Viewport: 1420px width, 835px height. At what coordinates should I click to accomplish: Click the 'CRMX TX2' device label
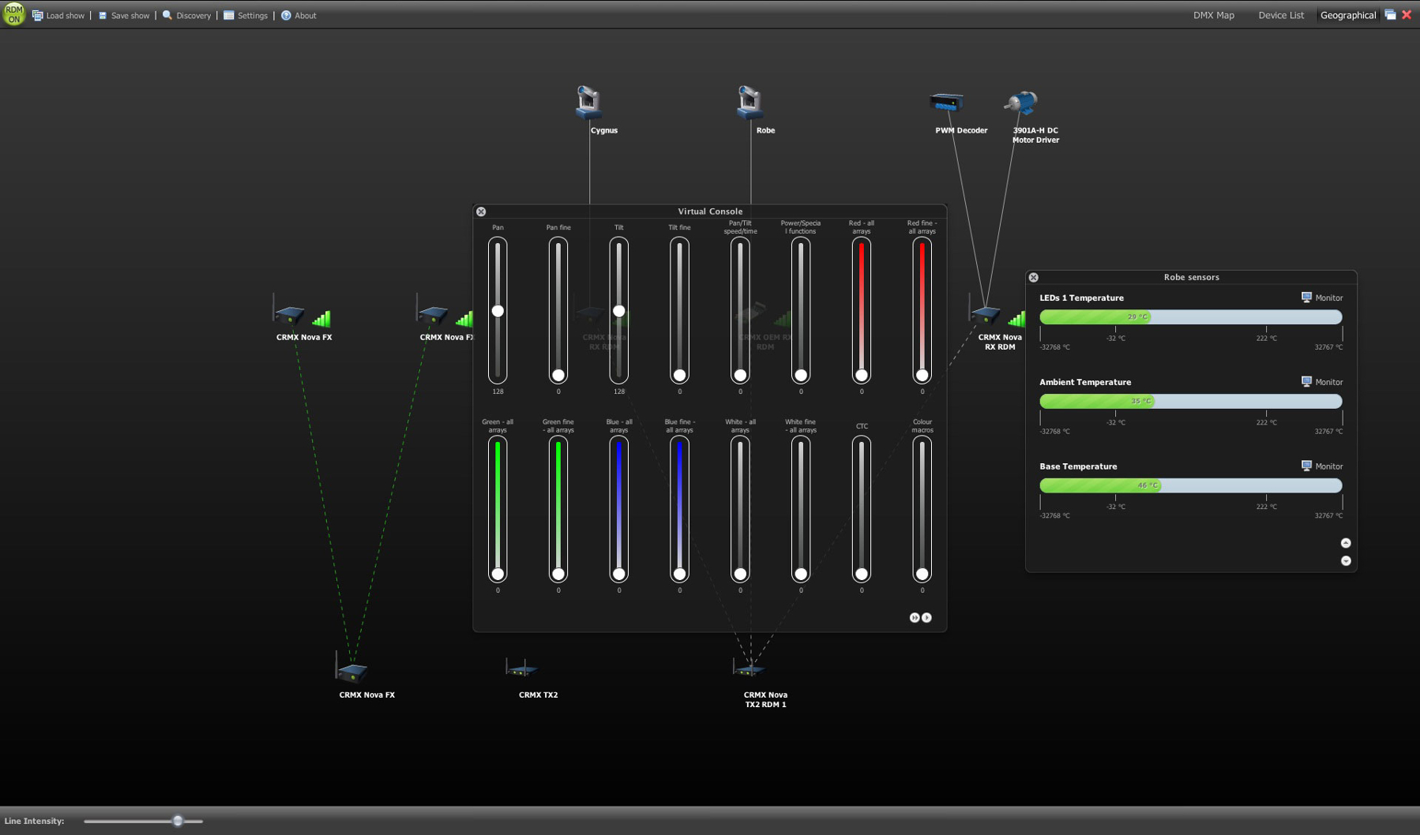[x=538, y=695]
